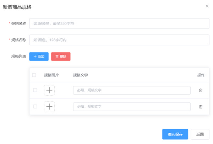
Task: Click the 规格列表 label
Action: click(18, 56)
